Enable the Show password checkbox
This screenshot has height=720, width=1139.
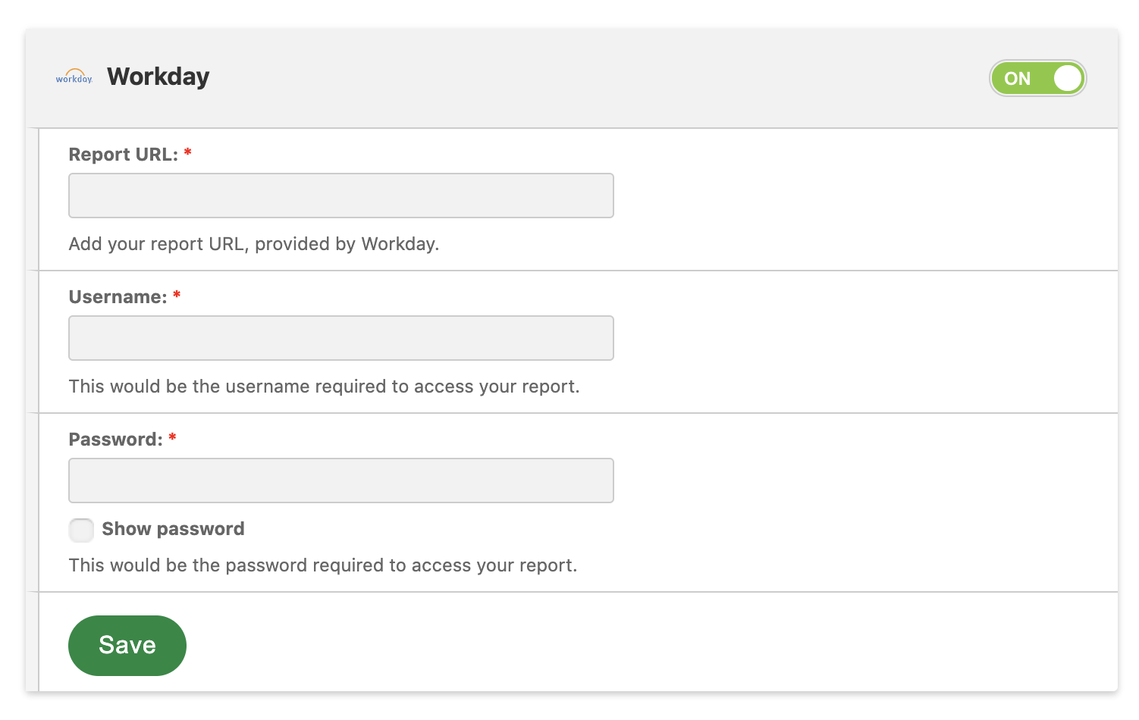pyautogui.click(x=81, y=530)
